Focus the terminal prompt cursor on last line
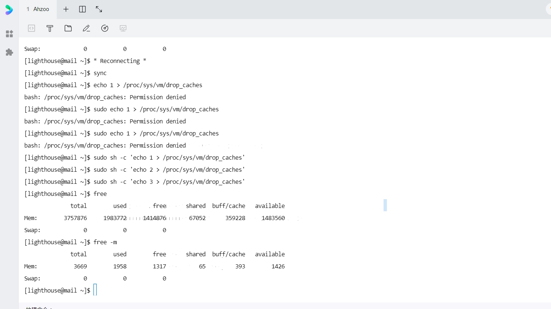The height and width of the screenshot is (309, 551). pos(95,290)
